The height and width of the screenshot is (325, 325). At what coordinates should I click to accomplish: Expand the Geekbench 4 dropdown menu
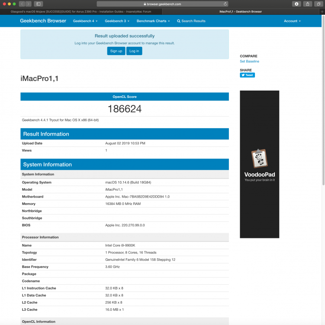point(85,21)
